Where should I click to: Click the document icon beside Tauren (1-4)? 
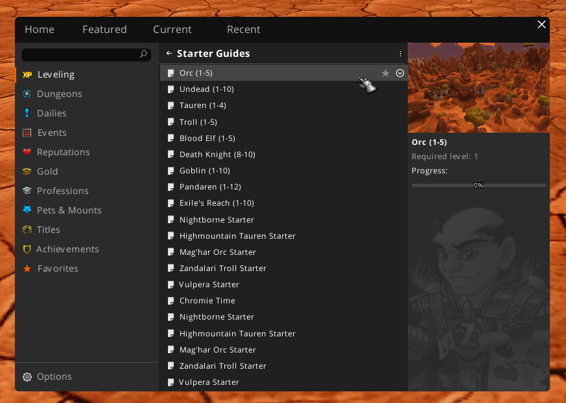(x=171, y=105)
